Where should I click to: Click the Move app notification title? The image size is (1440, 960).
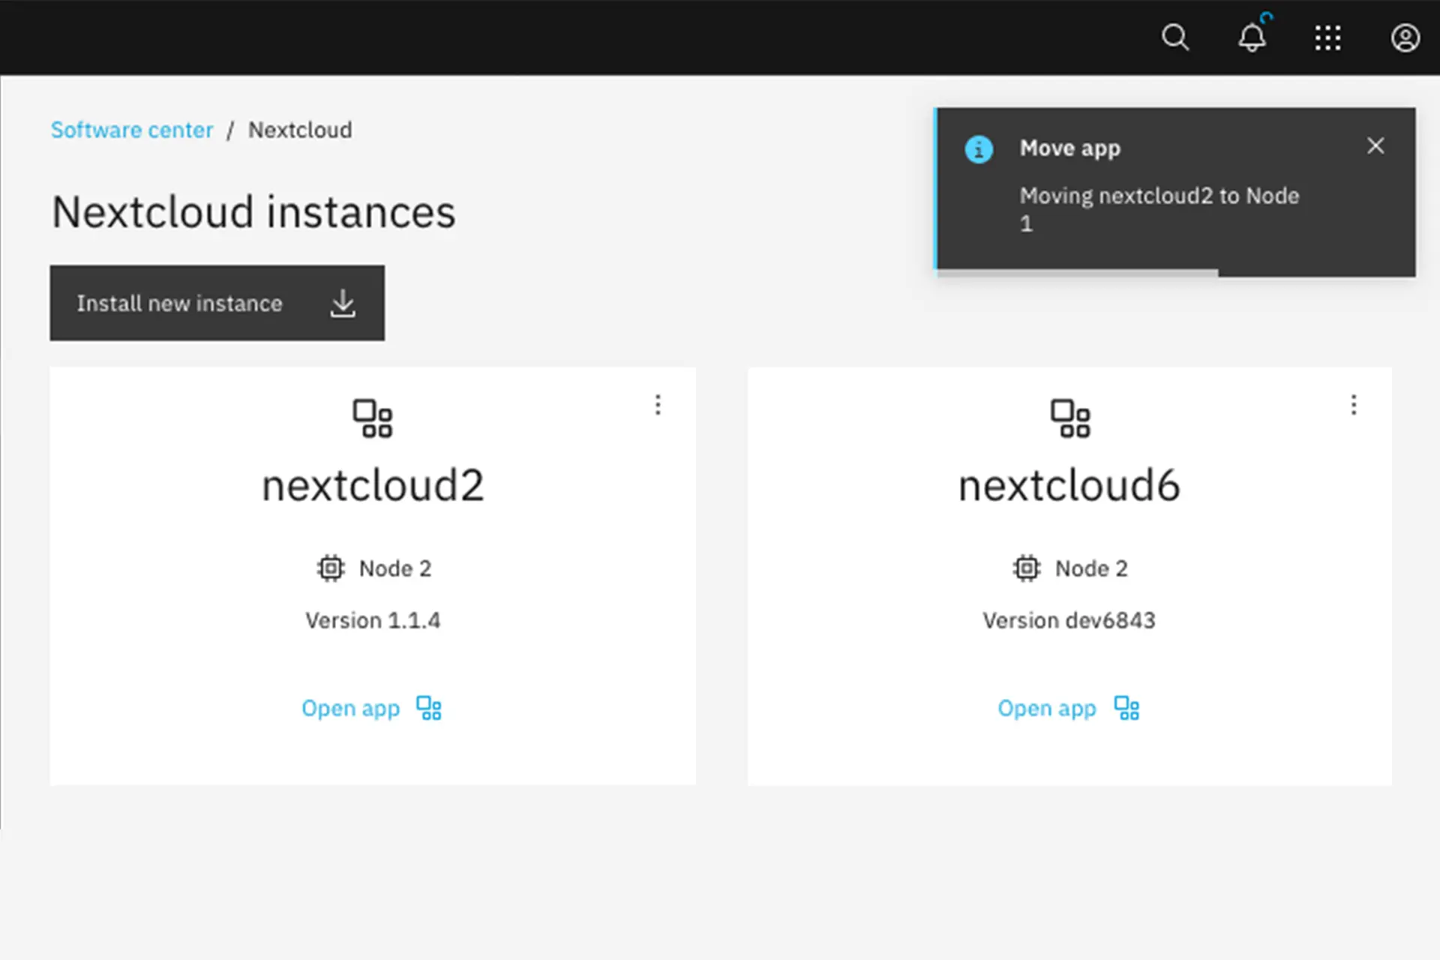tap(1070, 148)
